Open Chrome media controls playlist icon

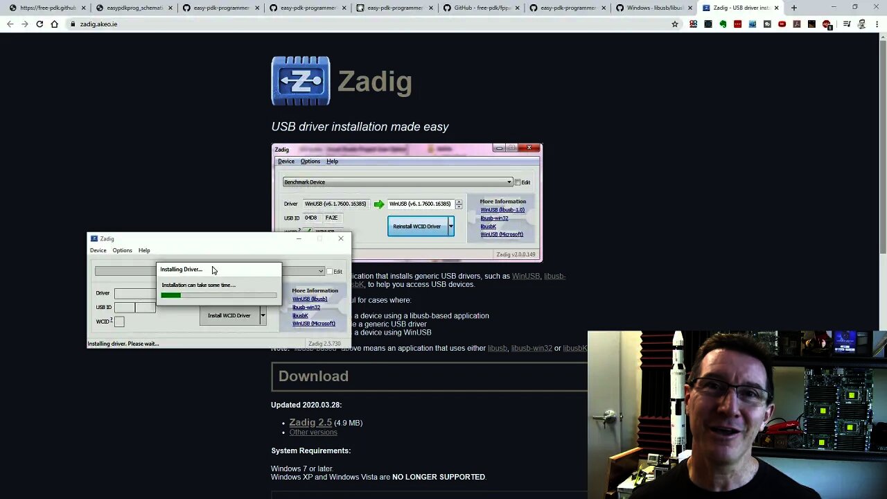[x=847, y=24]
